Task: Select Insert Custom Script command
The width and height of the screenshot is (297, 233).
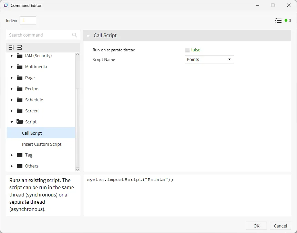Action: click(x=42, y=144)
